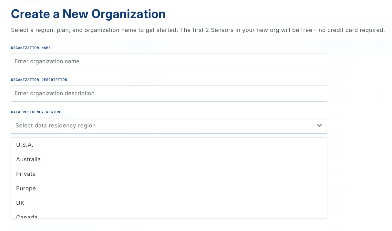Viewport: 392px width, 231px height.
Task: Click the Select data residency region placeholder text
Action: (56, 126)
